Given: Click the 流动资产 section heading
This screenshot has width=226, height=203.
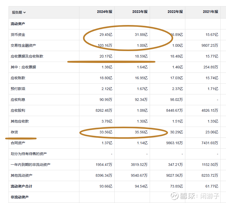Looking at the screenshot, I should (x=18, y=24).
